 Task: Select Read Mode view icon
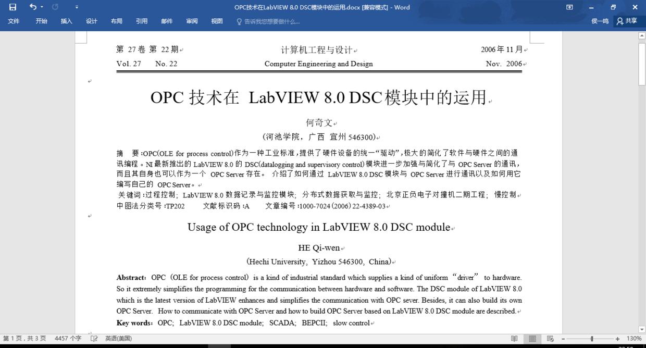(514, 339)
